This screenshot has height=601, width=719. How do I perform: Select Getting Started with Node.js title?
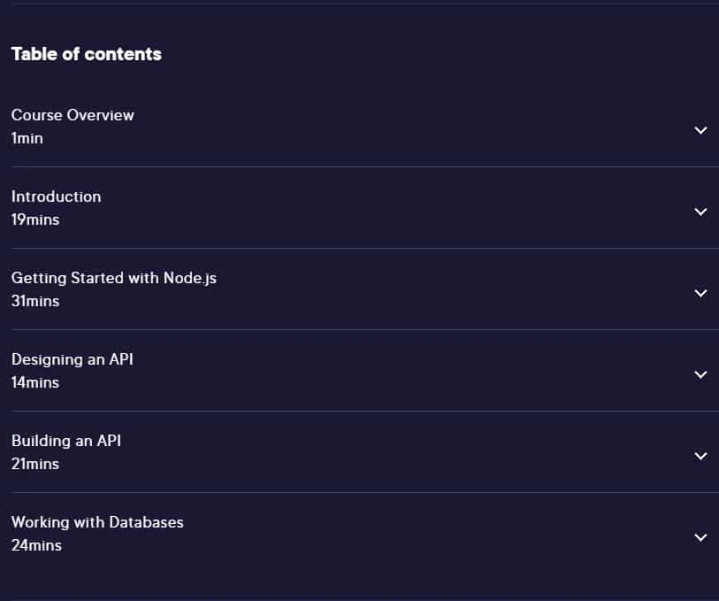click(114, 278)
